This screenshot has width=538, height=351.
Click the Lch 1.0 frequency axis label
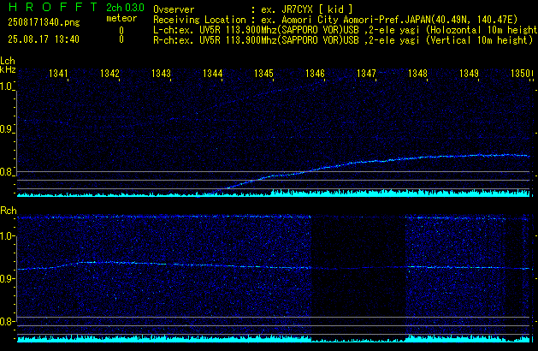coord(6,86)
